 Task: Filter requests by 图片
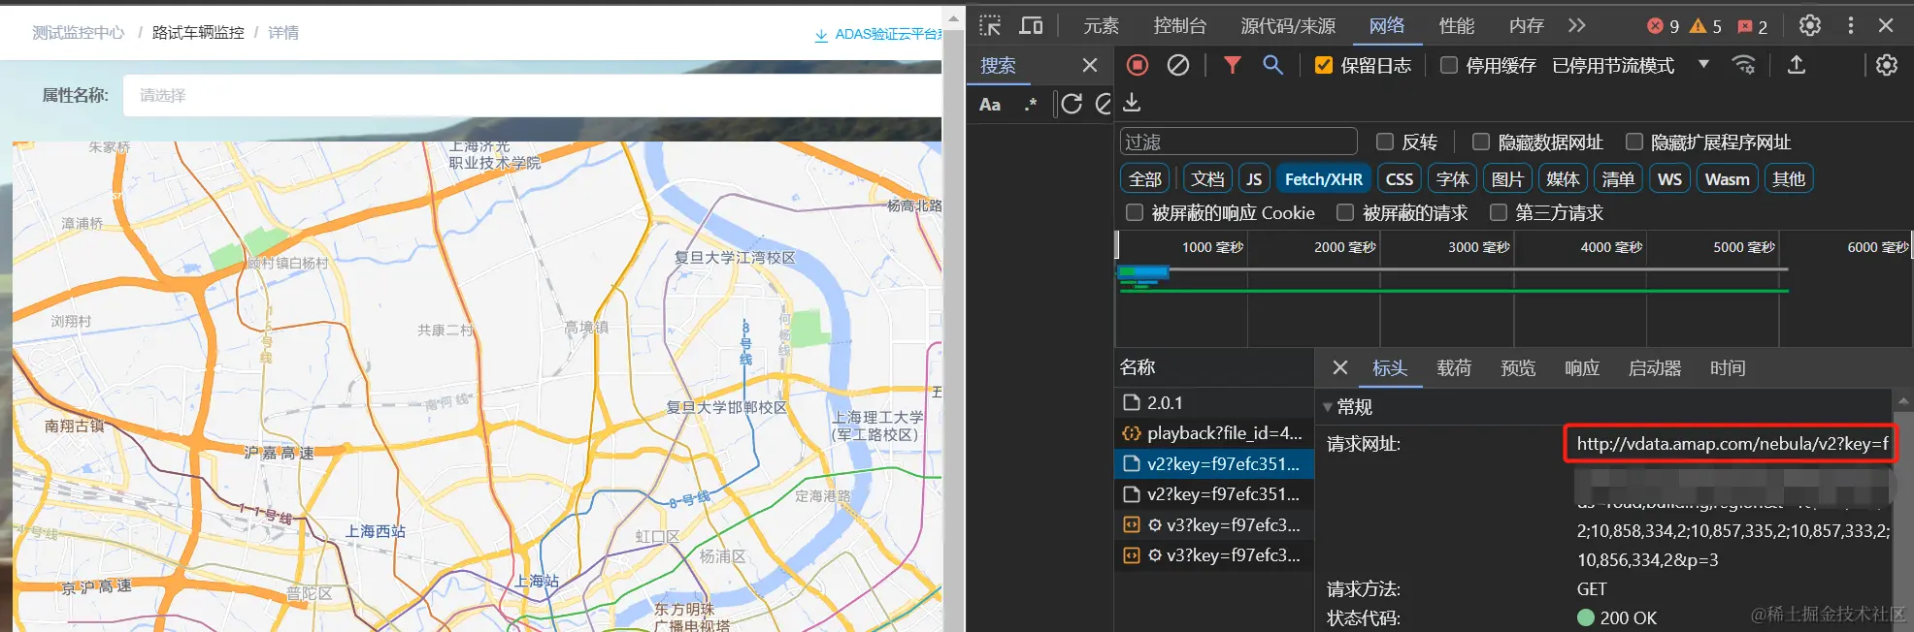1507,178
